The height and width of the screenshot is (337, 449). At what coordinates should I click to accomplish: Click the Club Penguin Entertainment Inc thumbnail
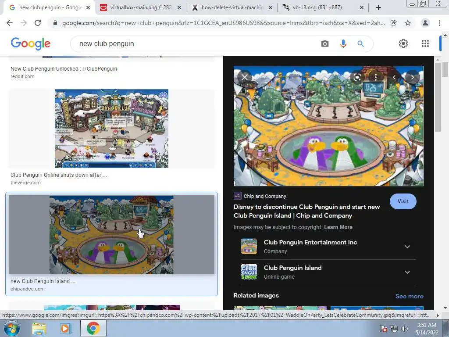point(249,246)
